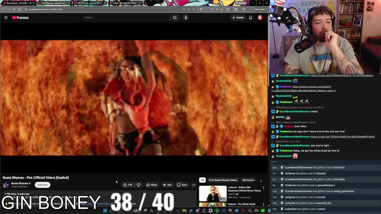The height and width of the screenshot is (214, 381).
Task: Dislike the video
Action: tap(138, 185)
